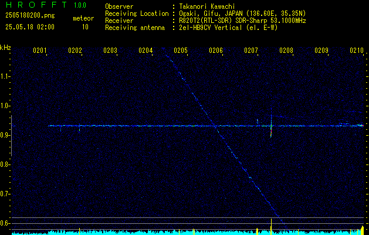Click the tall yellow power spike after 0207
Viewport: 369px width, 235px height.
[x=271, y=227]
